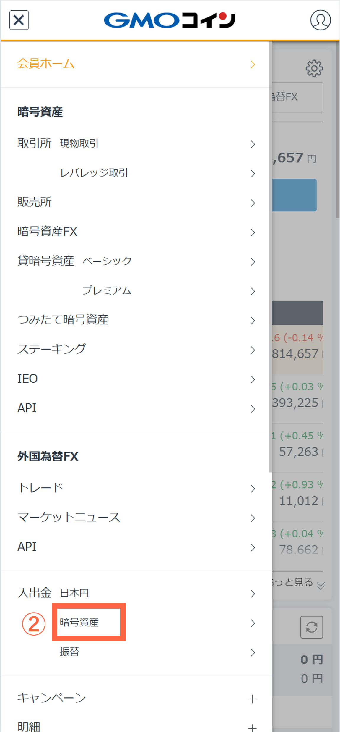
Task: Click the settings gear icon
Action: (x=314, y=68)
